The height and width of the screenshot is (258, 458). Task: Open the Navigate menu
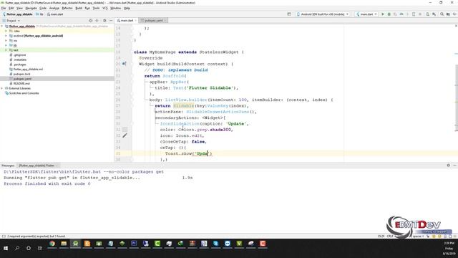point(31,8)
